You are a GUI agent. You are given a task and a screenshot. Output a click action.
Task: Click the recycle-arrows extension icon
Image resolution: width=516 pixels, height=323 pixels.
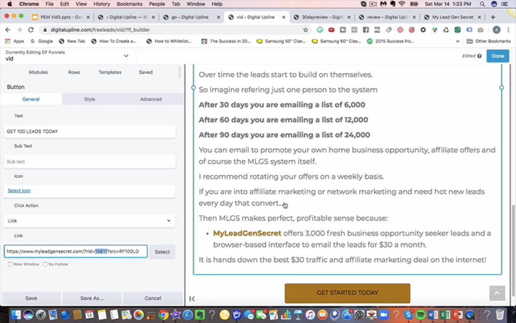coord(446,30)
